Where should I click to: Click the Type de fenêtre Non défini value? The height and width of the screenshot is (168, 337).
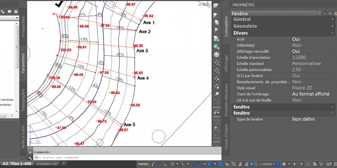[x=304, y=119]
